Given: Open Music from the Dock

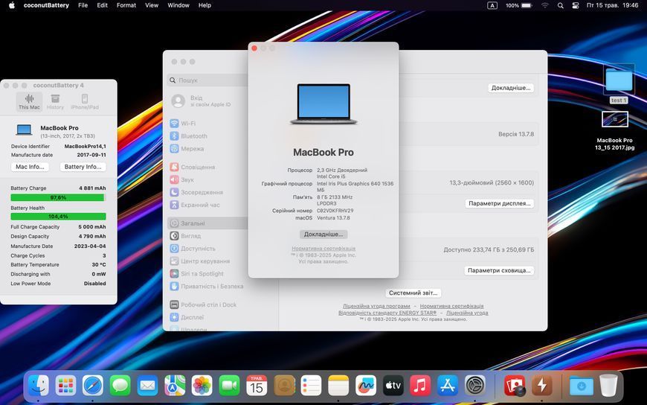Looking at the screenshot, I should tap(420, 386).
